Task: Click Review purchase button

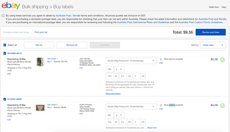Action: (x=211, y=32)
